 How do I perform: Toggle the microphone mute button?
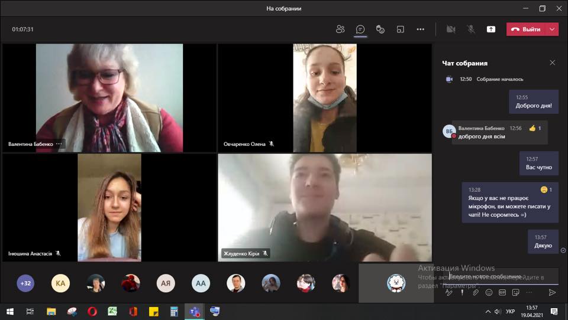coord(471,30)
